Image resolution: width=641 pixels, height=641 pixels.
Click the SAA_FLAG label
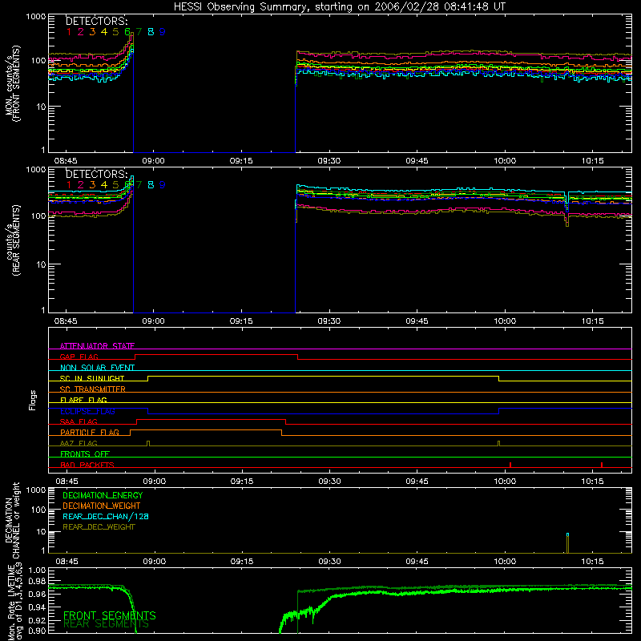coord(79,421)
